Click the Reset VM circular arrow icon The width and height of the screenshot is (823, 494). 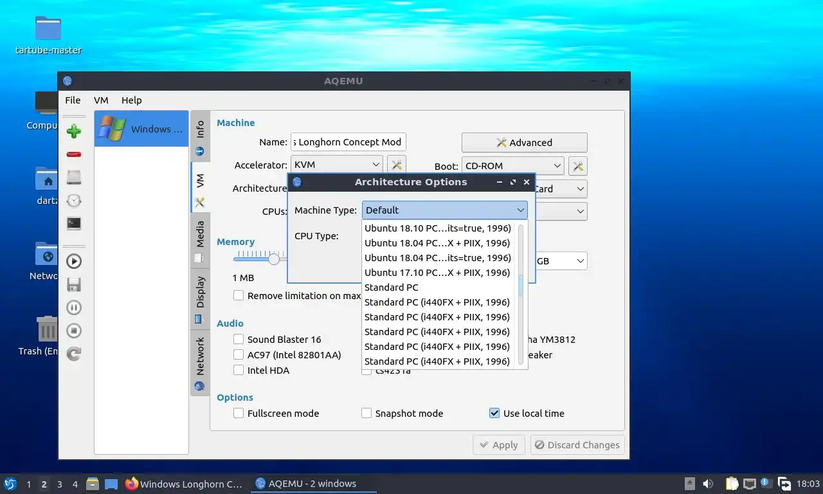(74, 354)
